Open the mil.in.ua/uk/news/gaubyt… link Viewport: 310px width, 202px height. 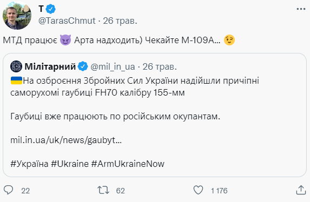tap(66, 140)
